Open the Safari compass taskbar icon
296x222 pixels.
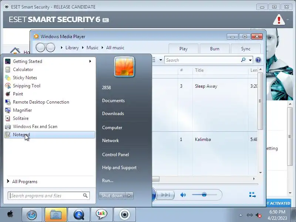32,215
